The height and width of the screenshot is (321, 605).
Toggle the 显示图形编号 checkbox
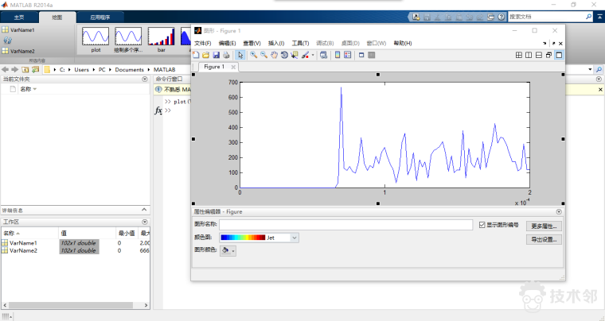pos(482,225)
